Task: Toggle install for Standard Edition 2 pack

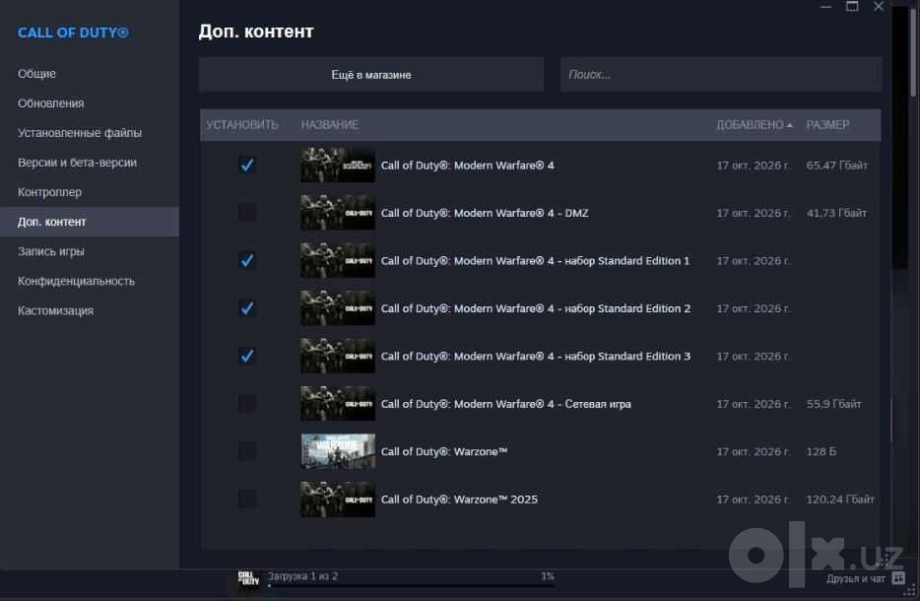Action: point(247,308)
